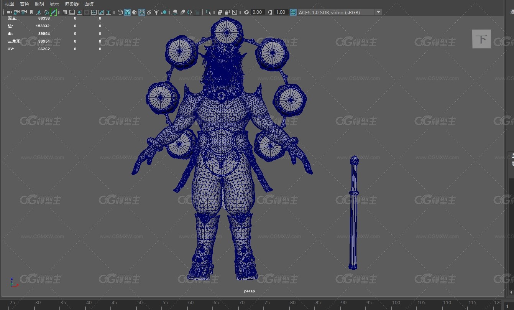
Task: Click the gamma icon
Action: [270, 12]
